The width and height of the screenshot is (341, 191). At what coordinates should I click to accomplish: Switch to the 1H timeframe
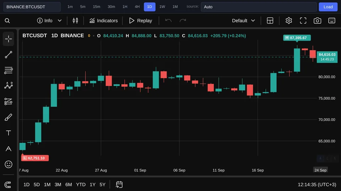pyautogui.click(x=125, y=7)
